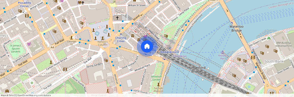Click the Horse Guards monument icon
The height and width of the screenshot is (97, 294).
[x=108, y=91]
